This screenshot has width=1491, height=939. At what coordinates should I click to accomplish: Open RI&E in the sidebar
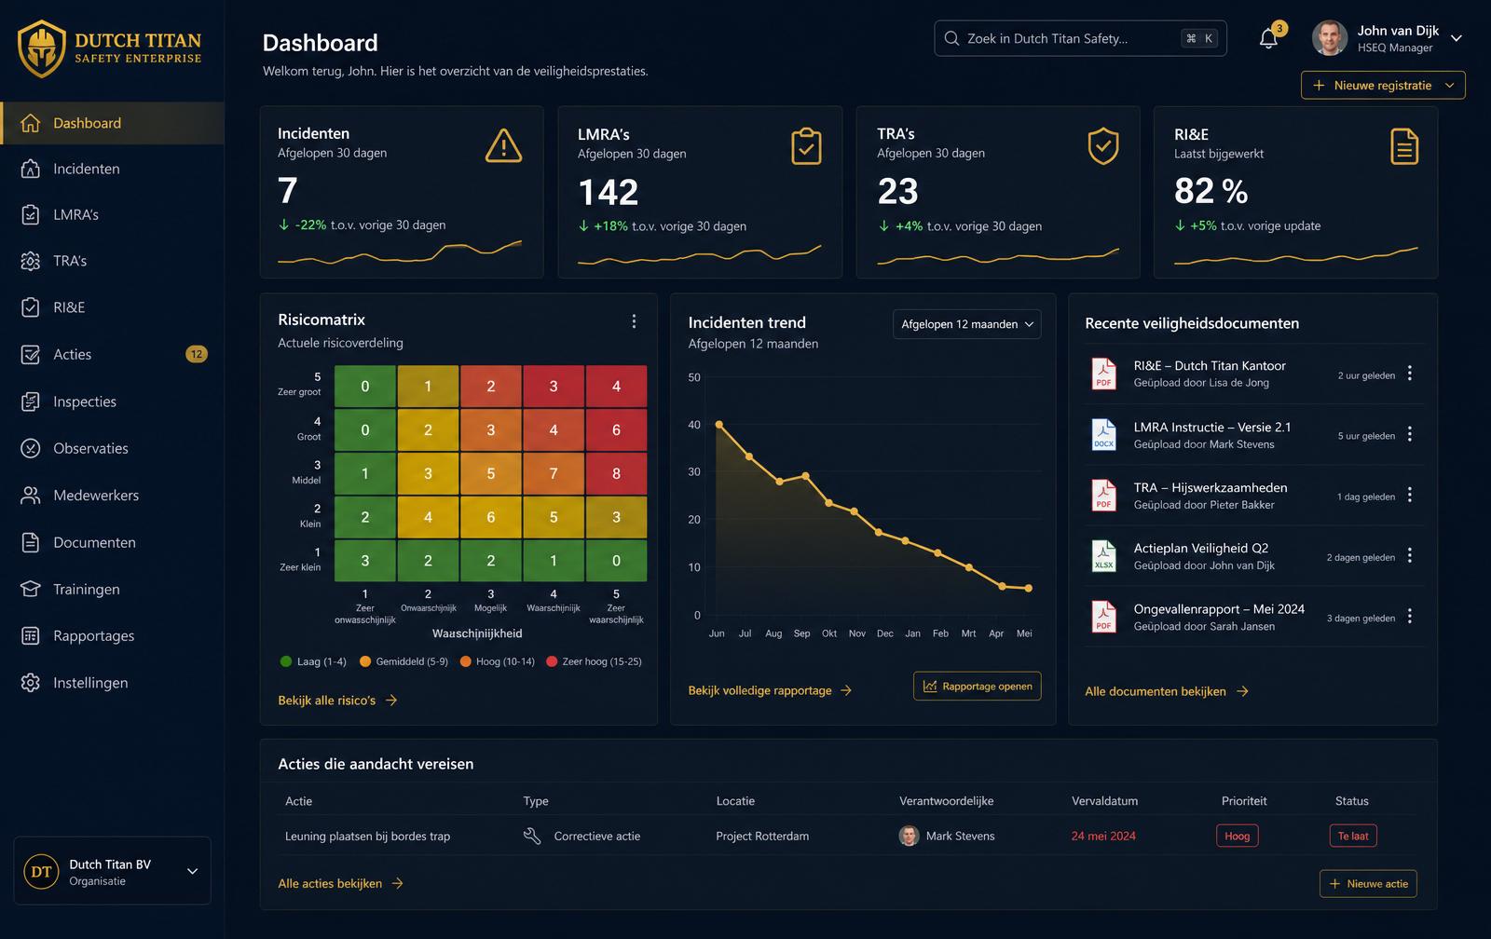112,307
